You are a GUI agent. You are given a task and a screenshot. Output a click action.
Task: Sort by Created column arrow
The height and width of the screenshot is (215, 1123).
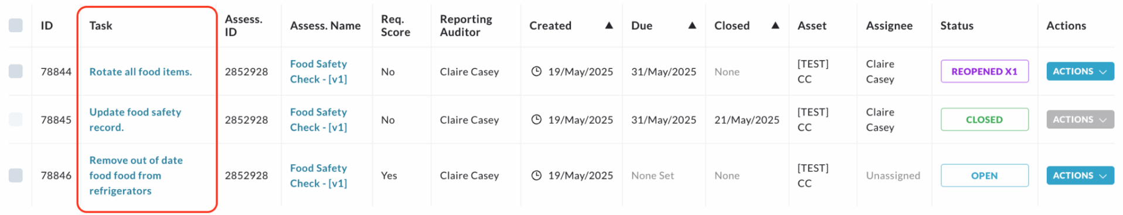tap(609, 25)
